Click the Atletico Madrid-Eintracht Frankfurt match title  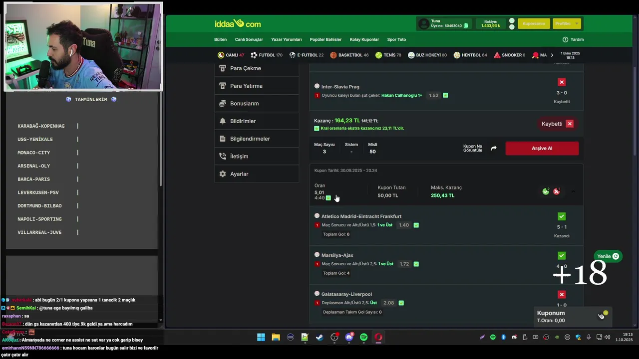pos(361,216)
